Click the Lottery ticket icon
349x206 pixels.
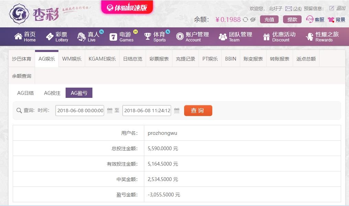pyautogui.click(x=49, y=36)
